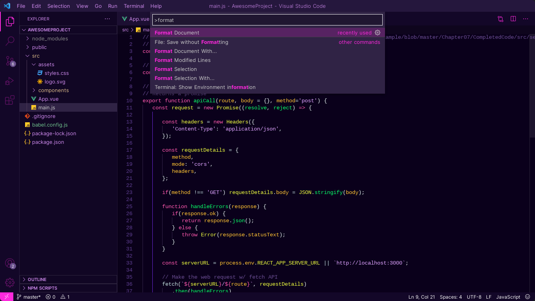Run the Format Document command
This screenshot has height=301, width=535.
(x=267, y=33)
